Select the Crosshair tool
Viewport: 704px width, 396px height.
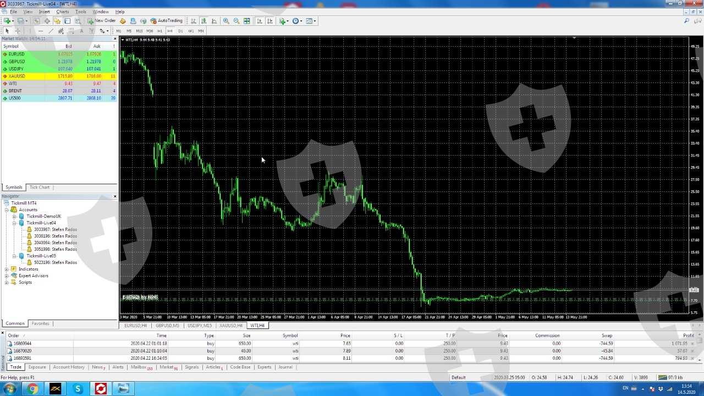pos(18,31)
